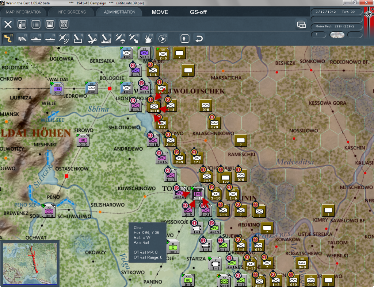Click the RAMESCHKI town label

[242, 154]
